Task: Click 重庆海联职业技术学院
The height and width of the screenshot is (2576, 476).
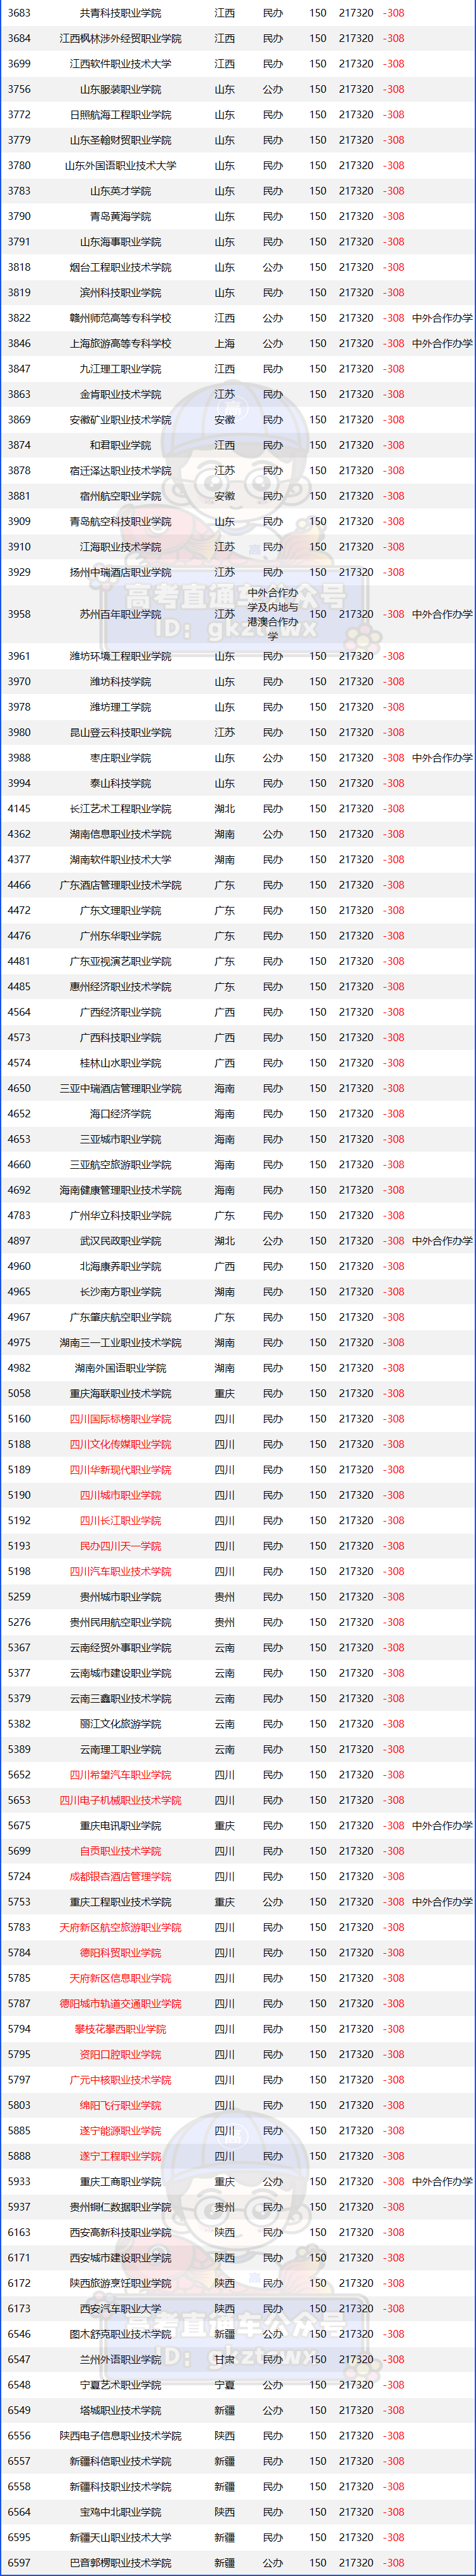Action: click(x=120, y=1393)
